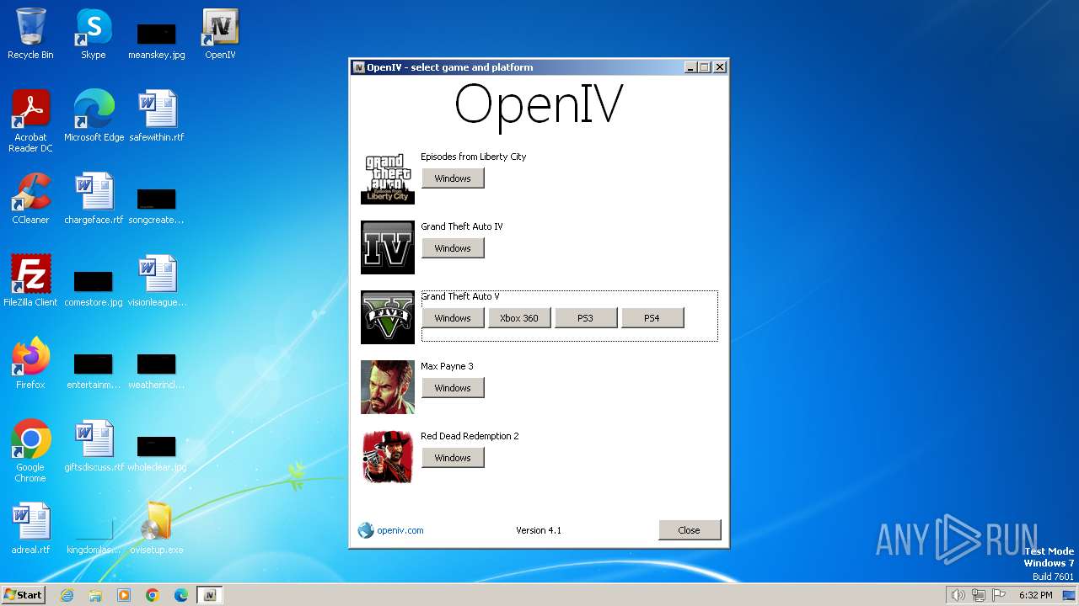
Task: Click the globe icon beside openiv.com
Action: [366, 530]
